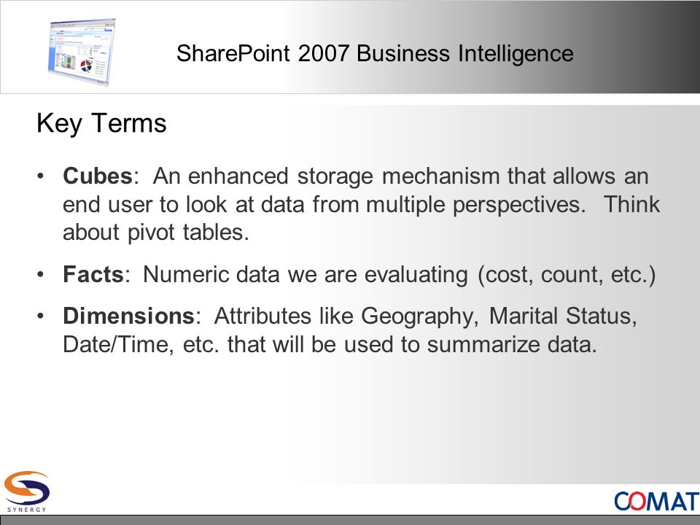Click the gray bar at slide bottom
The image size is (700, 525).
pyautogui.click(x=350, y=520)
